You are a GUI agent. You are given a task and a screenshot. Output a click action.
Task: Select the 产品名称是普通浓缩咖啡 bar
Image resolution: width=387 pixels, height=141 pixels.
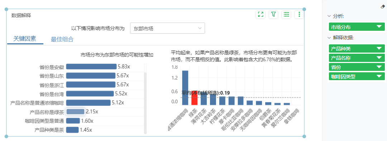(x=89, y=103)
